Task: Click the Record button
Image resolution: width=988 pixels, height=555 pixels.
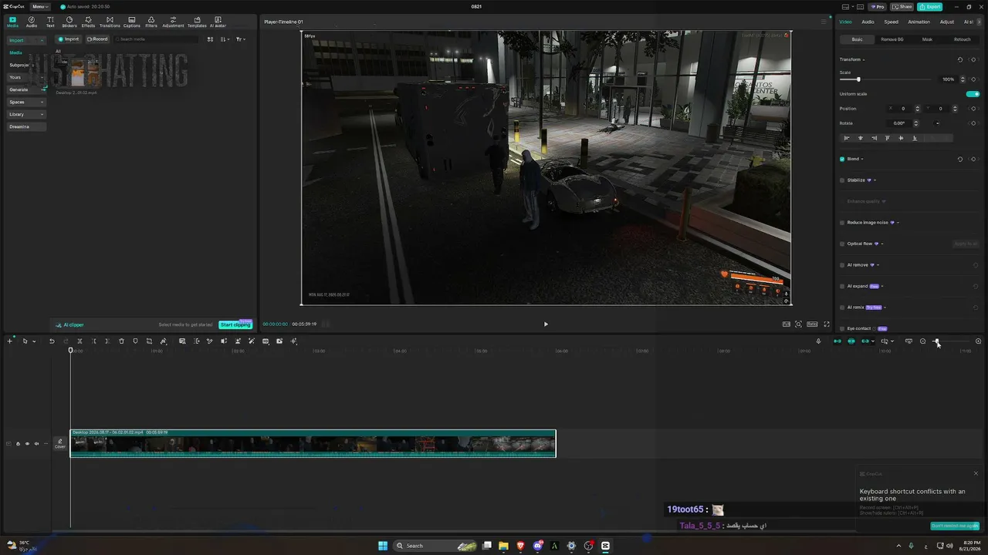Action: coord(97,39)
